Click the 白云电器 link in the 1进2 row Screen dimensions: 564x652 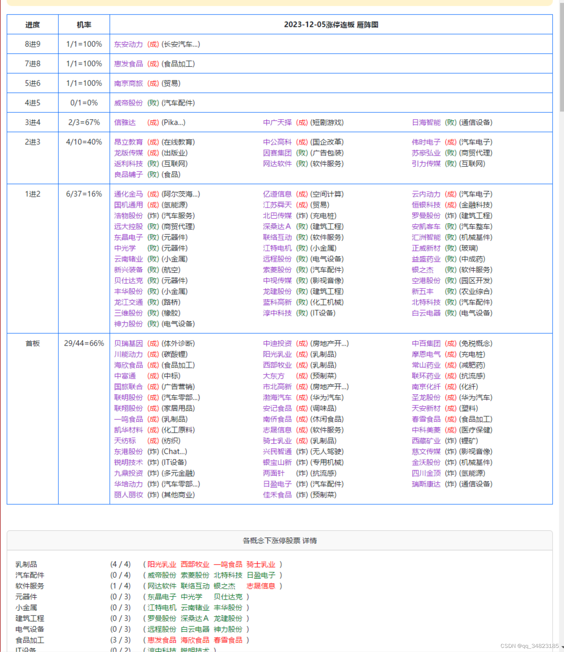426,313
